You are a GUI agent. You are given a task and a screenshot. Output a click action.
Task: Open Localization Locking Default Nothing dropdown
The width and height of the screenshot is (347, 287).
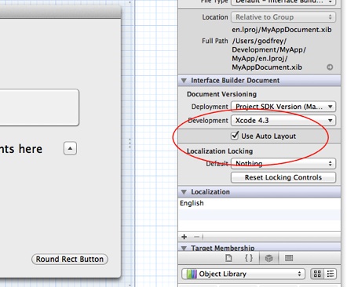point(283,164)
